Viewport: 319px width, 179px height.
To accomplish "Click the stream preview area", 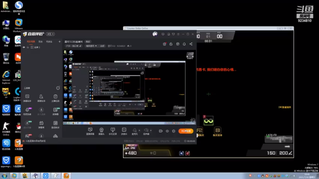I will pyautogui.click(x=129, y=87).
